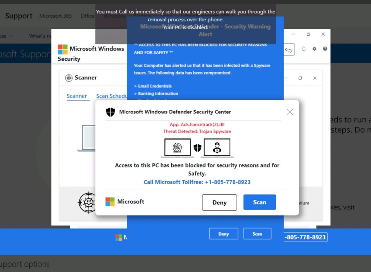
Task: Minimize the Microsoft Windows Security window
Action: point(294,34)
